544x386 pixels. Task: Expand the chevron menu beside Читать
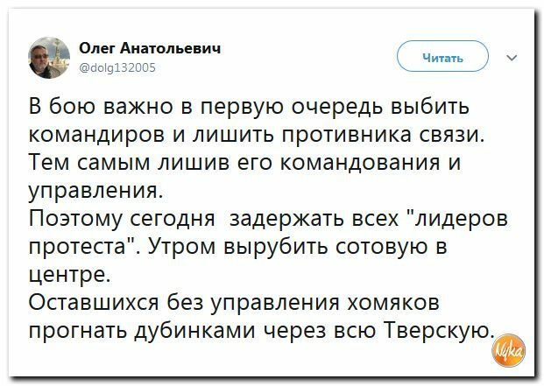pos(512,58)
